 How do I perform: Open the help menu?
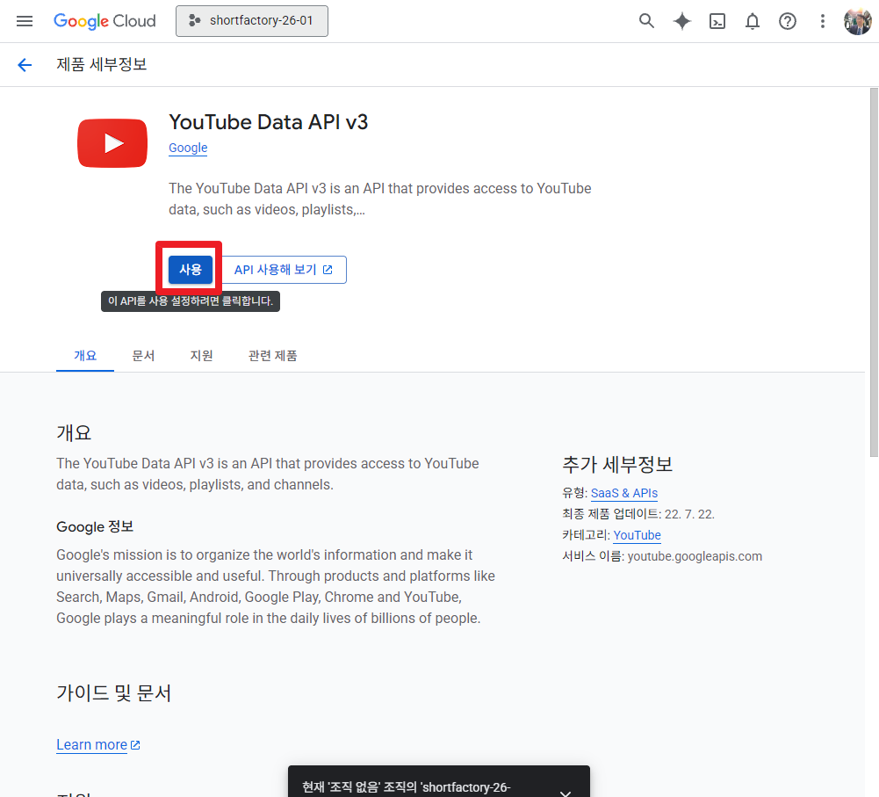[x=787, y=20]
